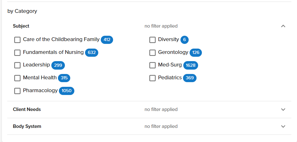The width and height of the screenshot is (297, 142).
Task: Click the Pediatrics 369 count badge
Action: coord(190,78)
